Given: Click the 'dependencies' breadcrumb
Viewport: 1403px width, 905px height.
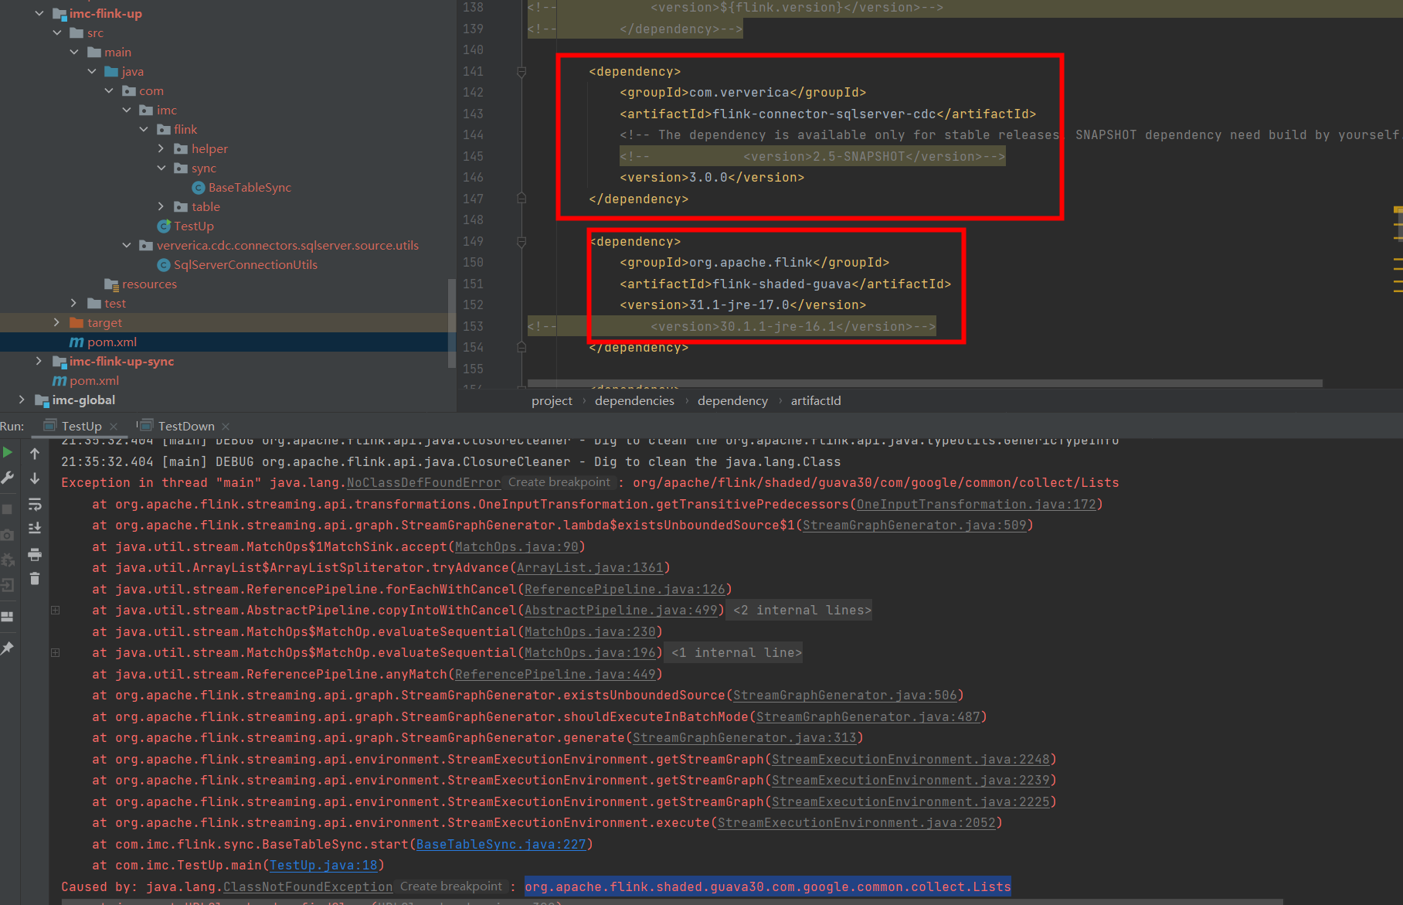Looking at the screenshot, I should [x=634, y=400].
